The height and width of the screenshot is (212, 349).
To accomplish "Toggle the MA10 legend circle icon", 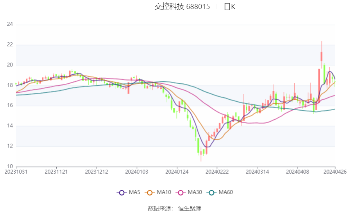I will [x=150, y=192].
